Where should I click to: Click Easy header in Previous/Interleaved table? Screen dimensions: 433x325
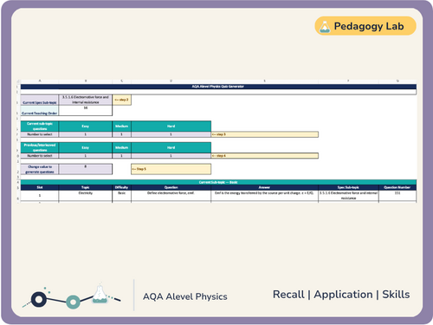[x=86, y=147]
